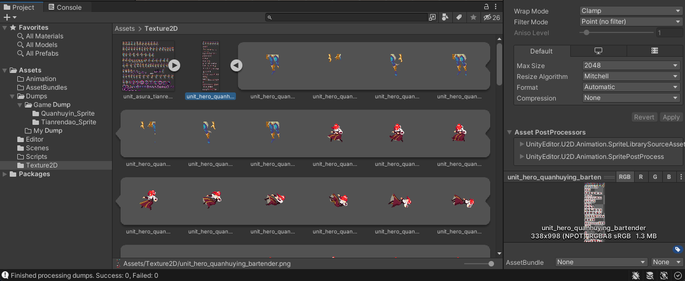Screen dimensions: 685x281
Task: Click the Project window lock icon
Action: tap(486, 6)
